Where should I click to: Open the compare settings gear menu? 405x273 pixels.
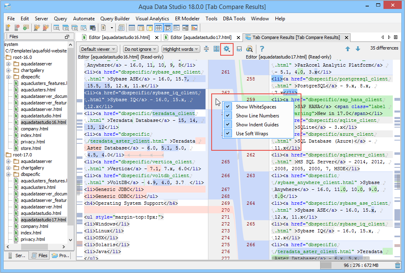pos(227,49)
